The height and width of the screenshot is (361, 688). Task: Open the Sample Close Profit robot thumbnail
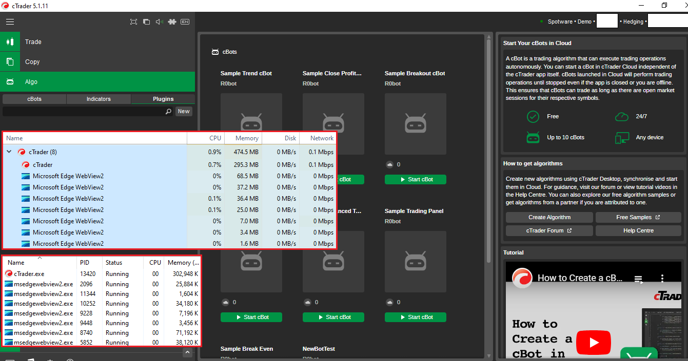tap(333, 124)
